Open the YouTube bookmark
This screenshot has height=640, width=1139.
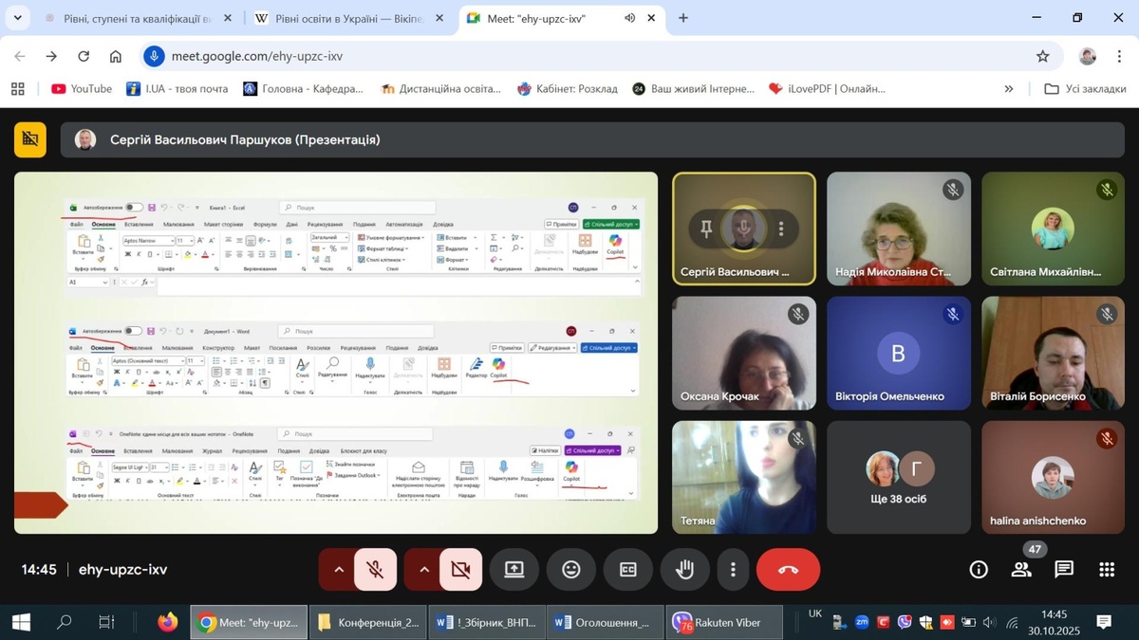[82, 88]
